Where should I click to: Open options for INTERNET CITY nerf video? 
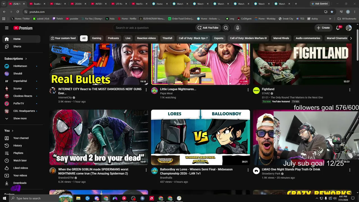point(146,90)
